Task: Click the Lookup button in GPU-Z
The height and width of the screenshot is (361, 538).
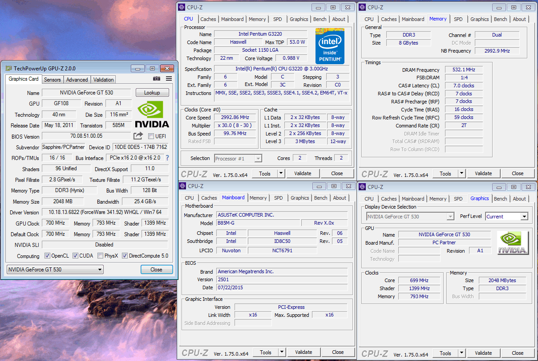Action: click(x=151, y=93)
